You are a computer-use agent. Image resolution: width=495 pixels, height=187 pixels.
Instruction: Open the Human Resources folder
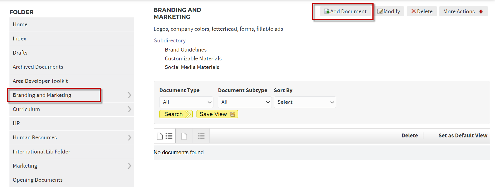tap(72, 138)
